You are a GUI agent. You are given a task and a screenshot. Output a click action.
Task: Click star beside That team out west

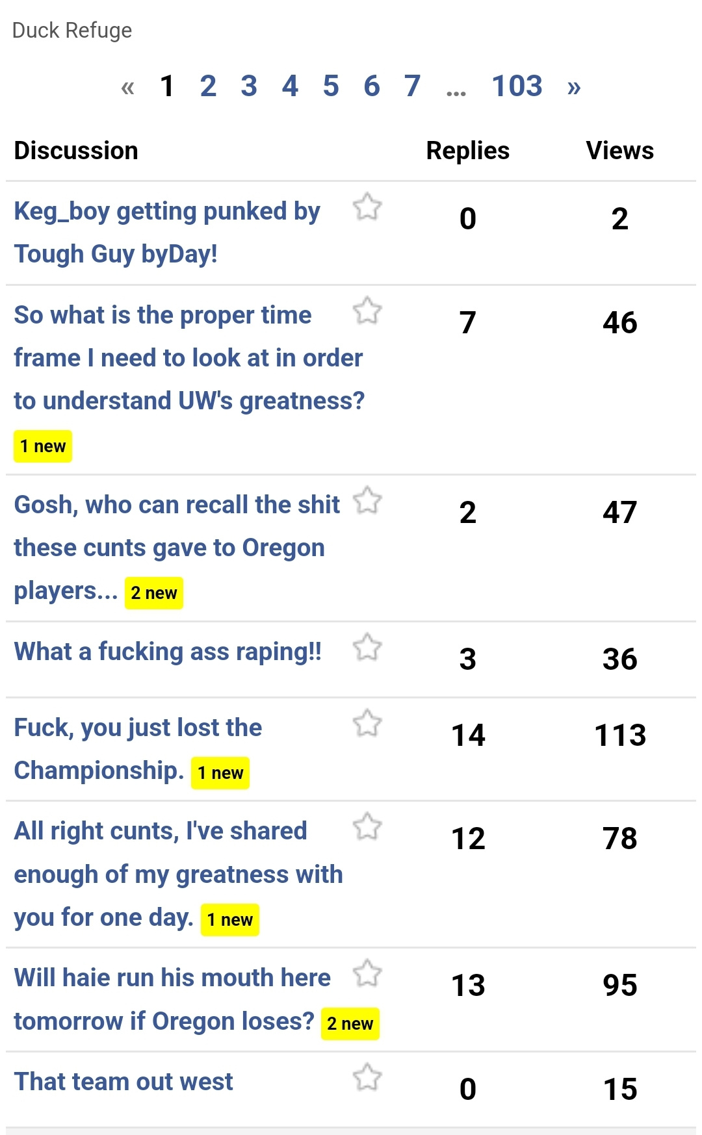pyautogui.click(x=367, y=1077)
